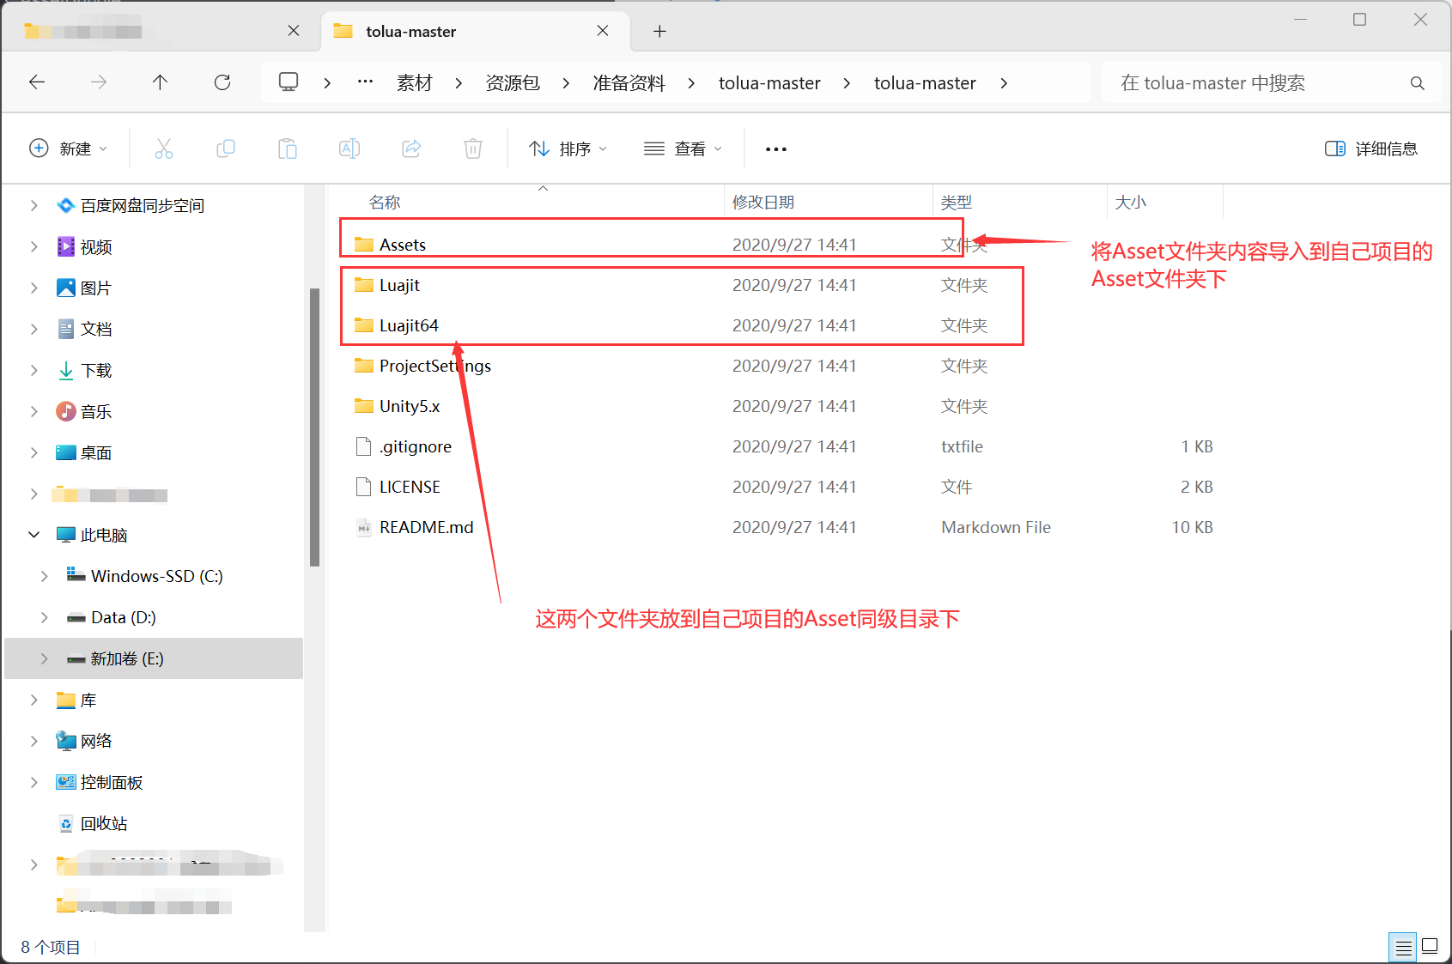The width and height of the screenshot is (1452, 964).
Task: Toggle the details pane (详细信息)
Action: coord(1371,149)
